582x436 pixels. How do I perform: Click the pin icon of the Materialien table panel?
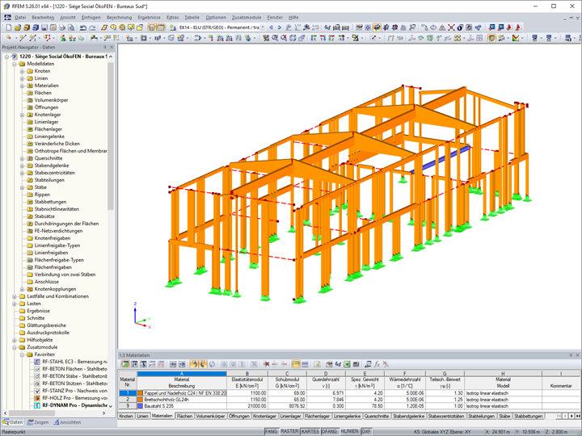coord(571,355)
